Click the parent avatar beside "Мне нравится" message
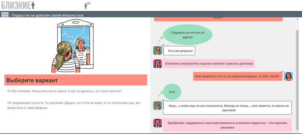The width and height of the screenshot is (302, 134). point(288,76)
